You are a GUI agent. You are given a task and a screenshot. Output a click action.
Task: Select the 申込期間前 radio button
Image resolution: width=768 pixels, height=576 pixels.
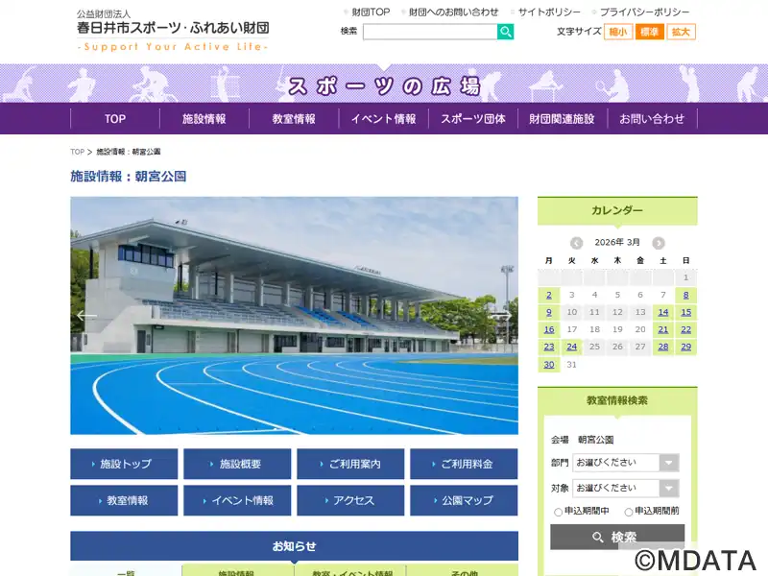pyautogui.click(x=629, y=512)
